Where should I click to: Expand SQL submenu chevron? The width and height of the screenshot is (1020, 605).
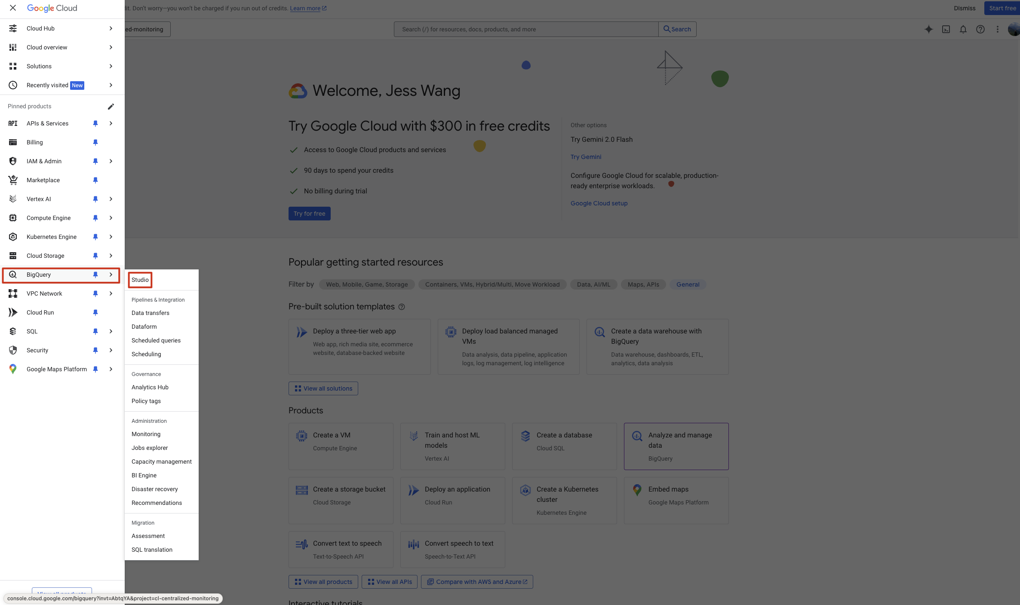(111, 331)
